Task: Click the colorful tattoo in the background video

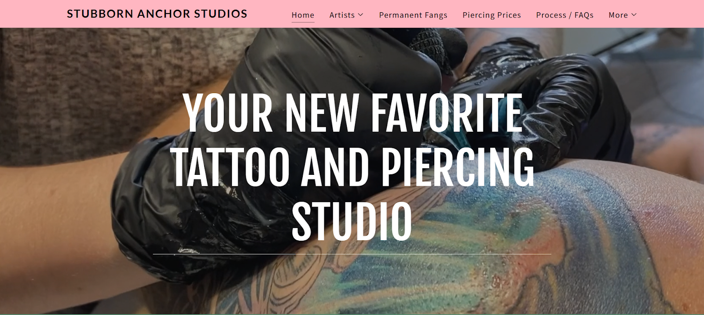Action: tap(506, 246)
